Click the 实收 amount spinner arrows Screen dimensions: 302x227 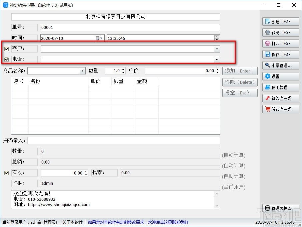click(86, 173)
